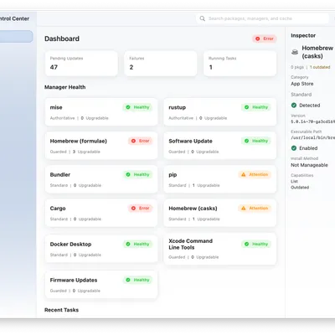Open the Failures 2 card
The height and width of the screenshot is (335, 335).
[161, 64]
